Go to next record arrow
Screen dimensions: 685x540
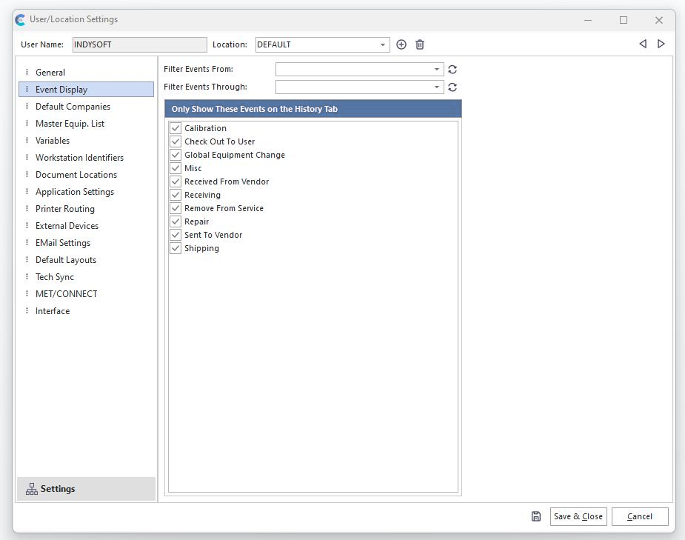point(661,44)
